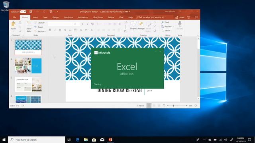
Task: Collapse the ribbon with the caret
Action: 198,35
